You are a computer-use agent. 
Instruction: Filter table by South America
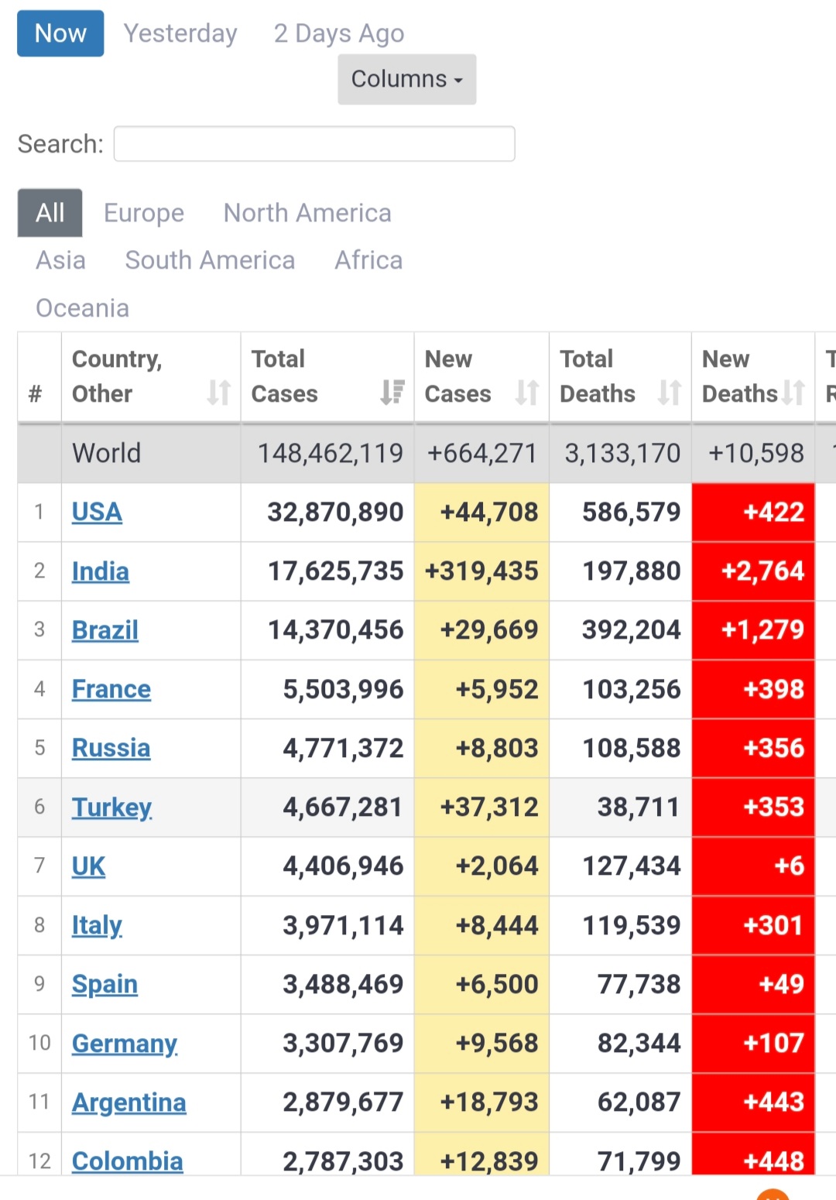(210, 260)
